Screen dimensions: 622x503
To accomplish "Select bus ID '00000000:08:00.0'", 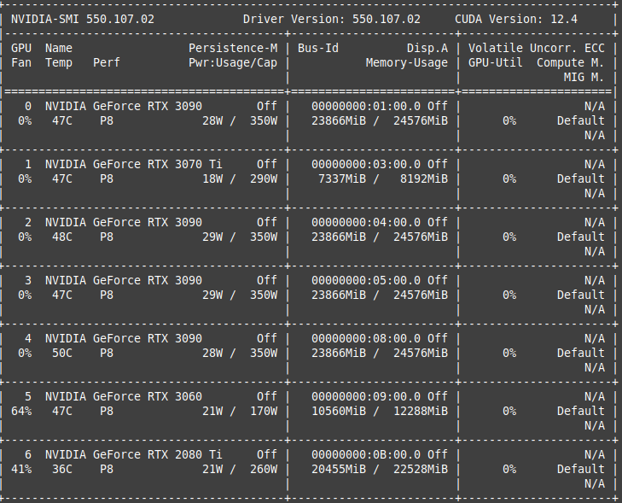I will [366, 339].
